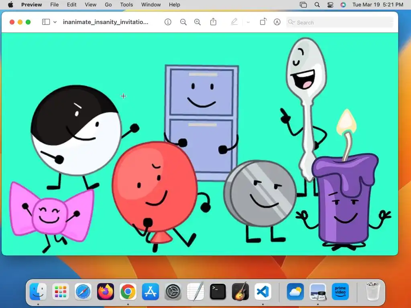
Task: Open the Go menu
Action: point(108,5)
